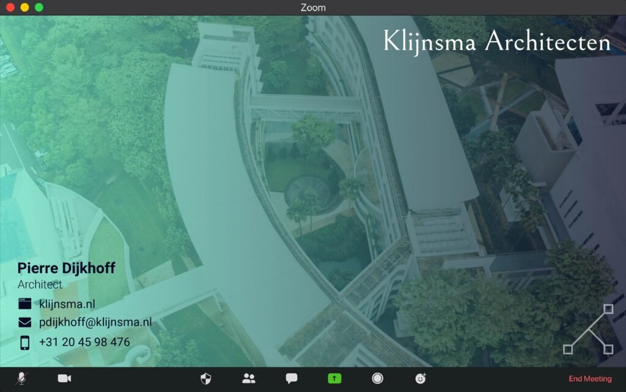Click the green fullscreen window button
The height and width of the screenshot is (392, 626).
click(39, 7)
